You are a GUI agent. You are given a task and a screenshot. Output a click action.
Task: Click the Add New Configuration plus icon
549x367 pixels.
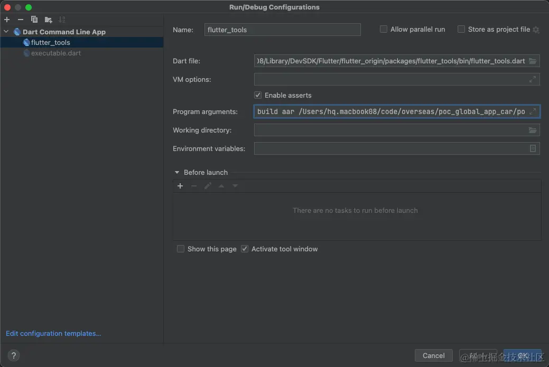pyautogui.click(x=7, y=20)
